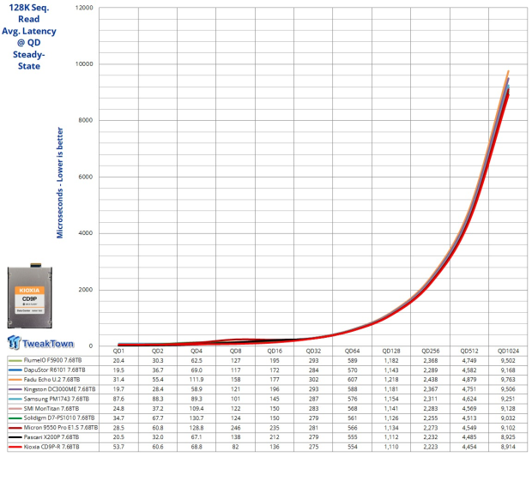Select the 'DapuStor R6101 7.68TB' legend label

point(54,370)
